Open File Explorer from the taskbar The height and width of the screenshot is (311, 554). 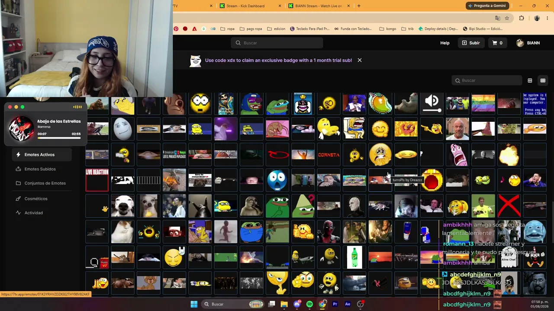[284, 304]
